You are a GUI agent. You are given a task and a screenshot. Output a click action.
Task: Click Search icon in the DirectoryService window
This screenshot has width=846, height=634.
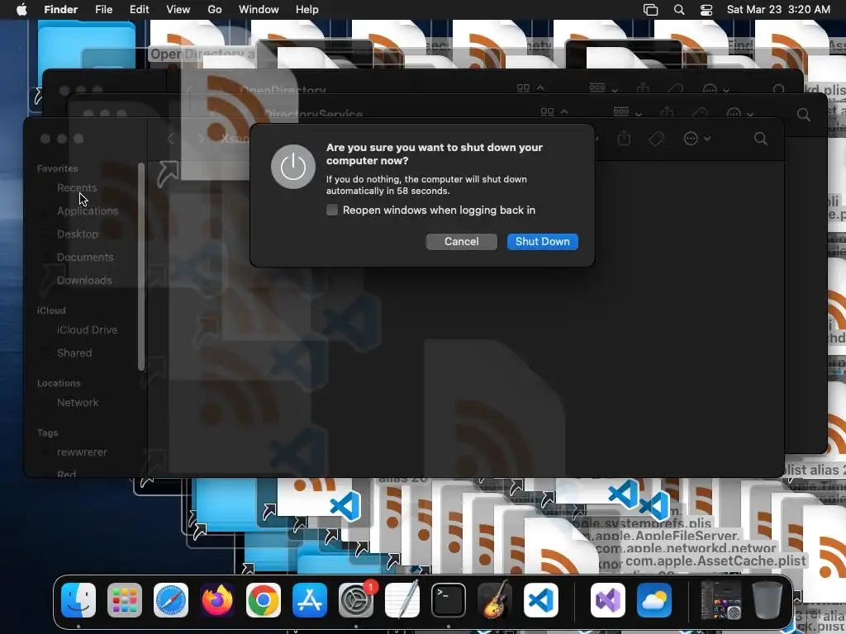point(803,114)
